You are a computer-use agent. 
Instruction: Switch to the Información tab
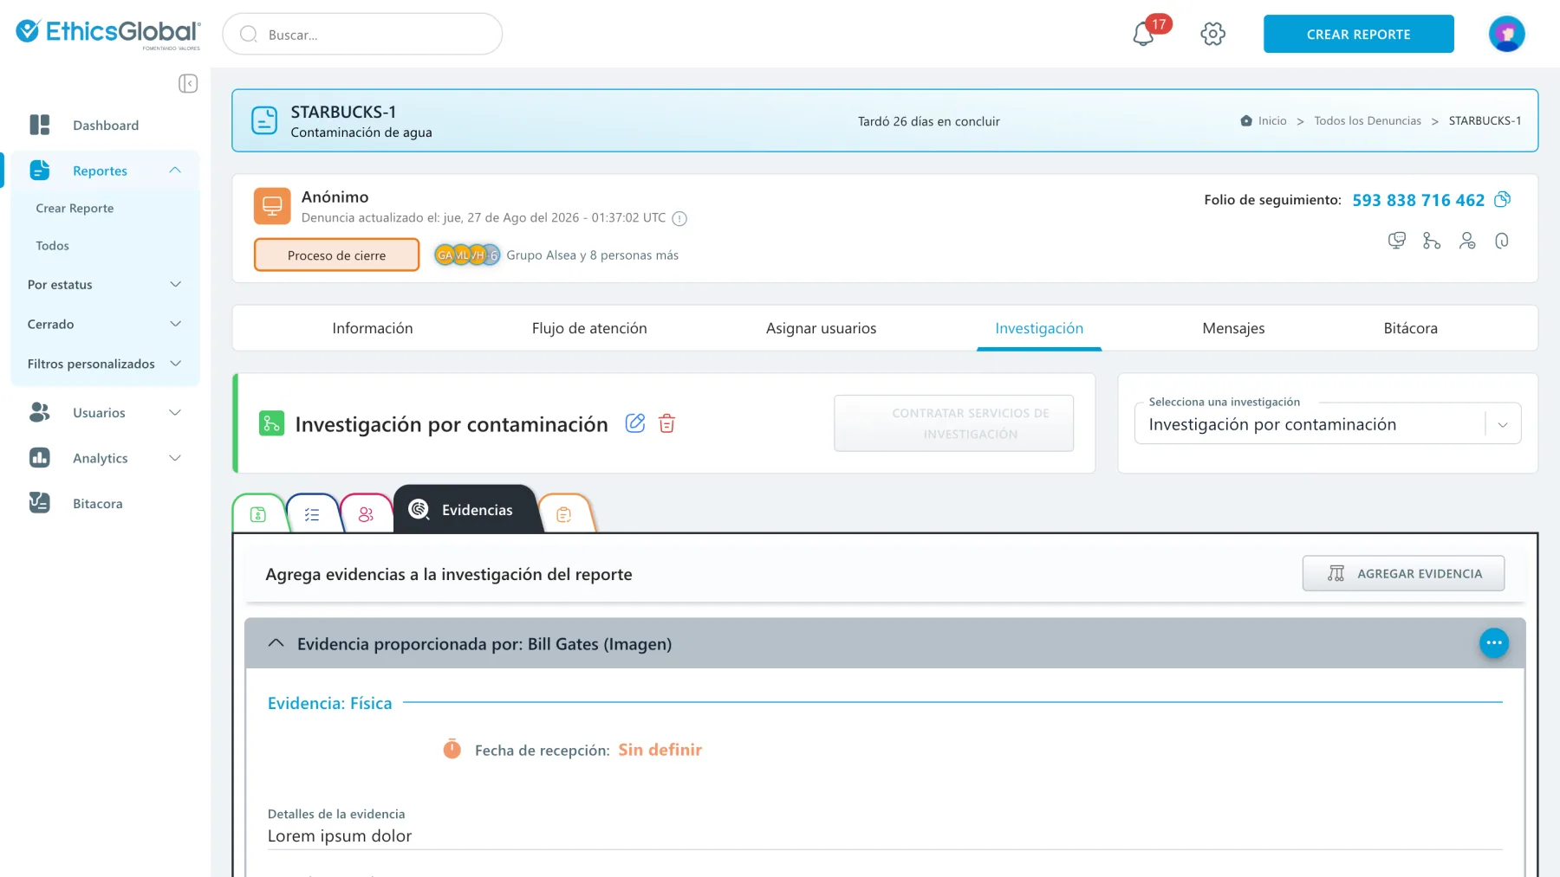click(373, 328)
